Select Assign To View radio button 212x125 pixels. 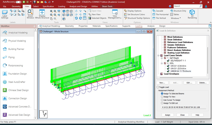coord(162,97)
